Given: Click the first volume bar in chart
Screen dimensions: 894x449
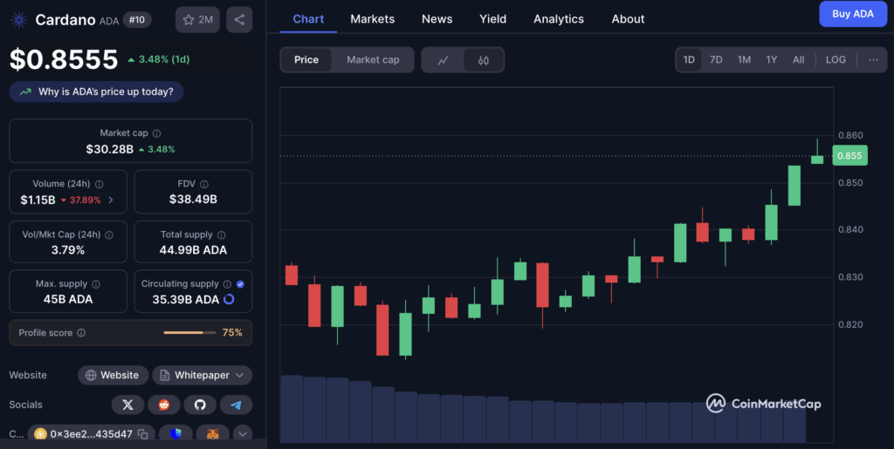Looking at the screenshot, I should click(292, 409).
